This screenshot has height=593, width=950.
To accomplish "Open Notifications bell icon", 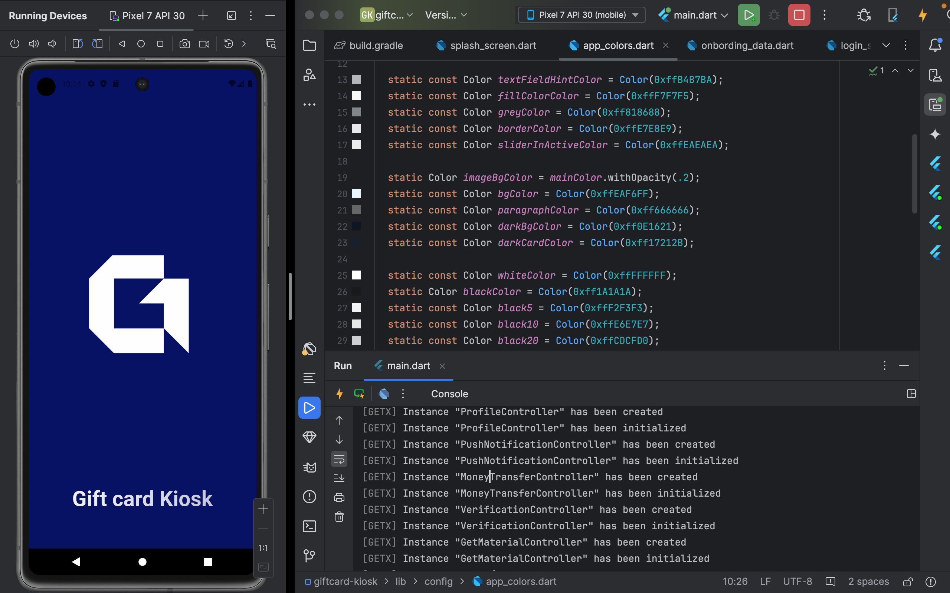I will tap(935, 45).
